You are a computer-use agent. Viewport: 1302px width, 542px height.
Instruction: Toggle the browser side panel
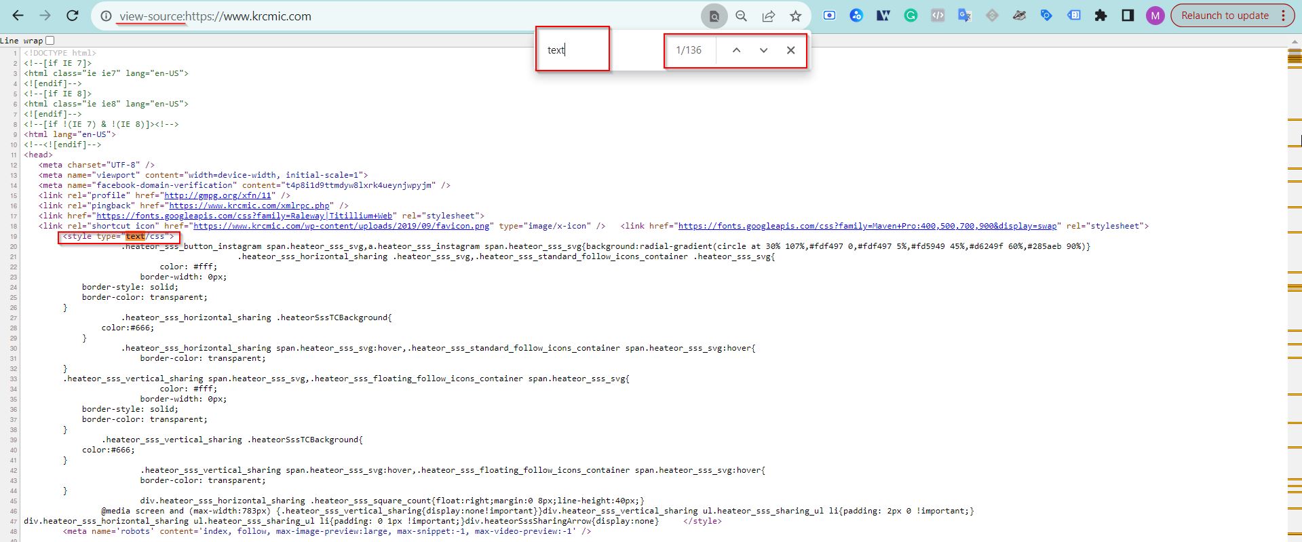coord(1128,16)
